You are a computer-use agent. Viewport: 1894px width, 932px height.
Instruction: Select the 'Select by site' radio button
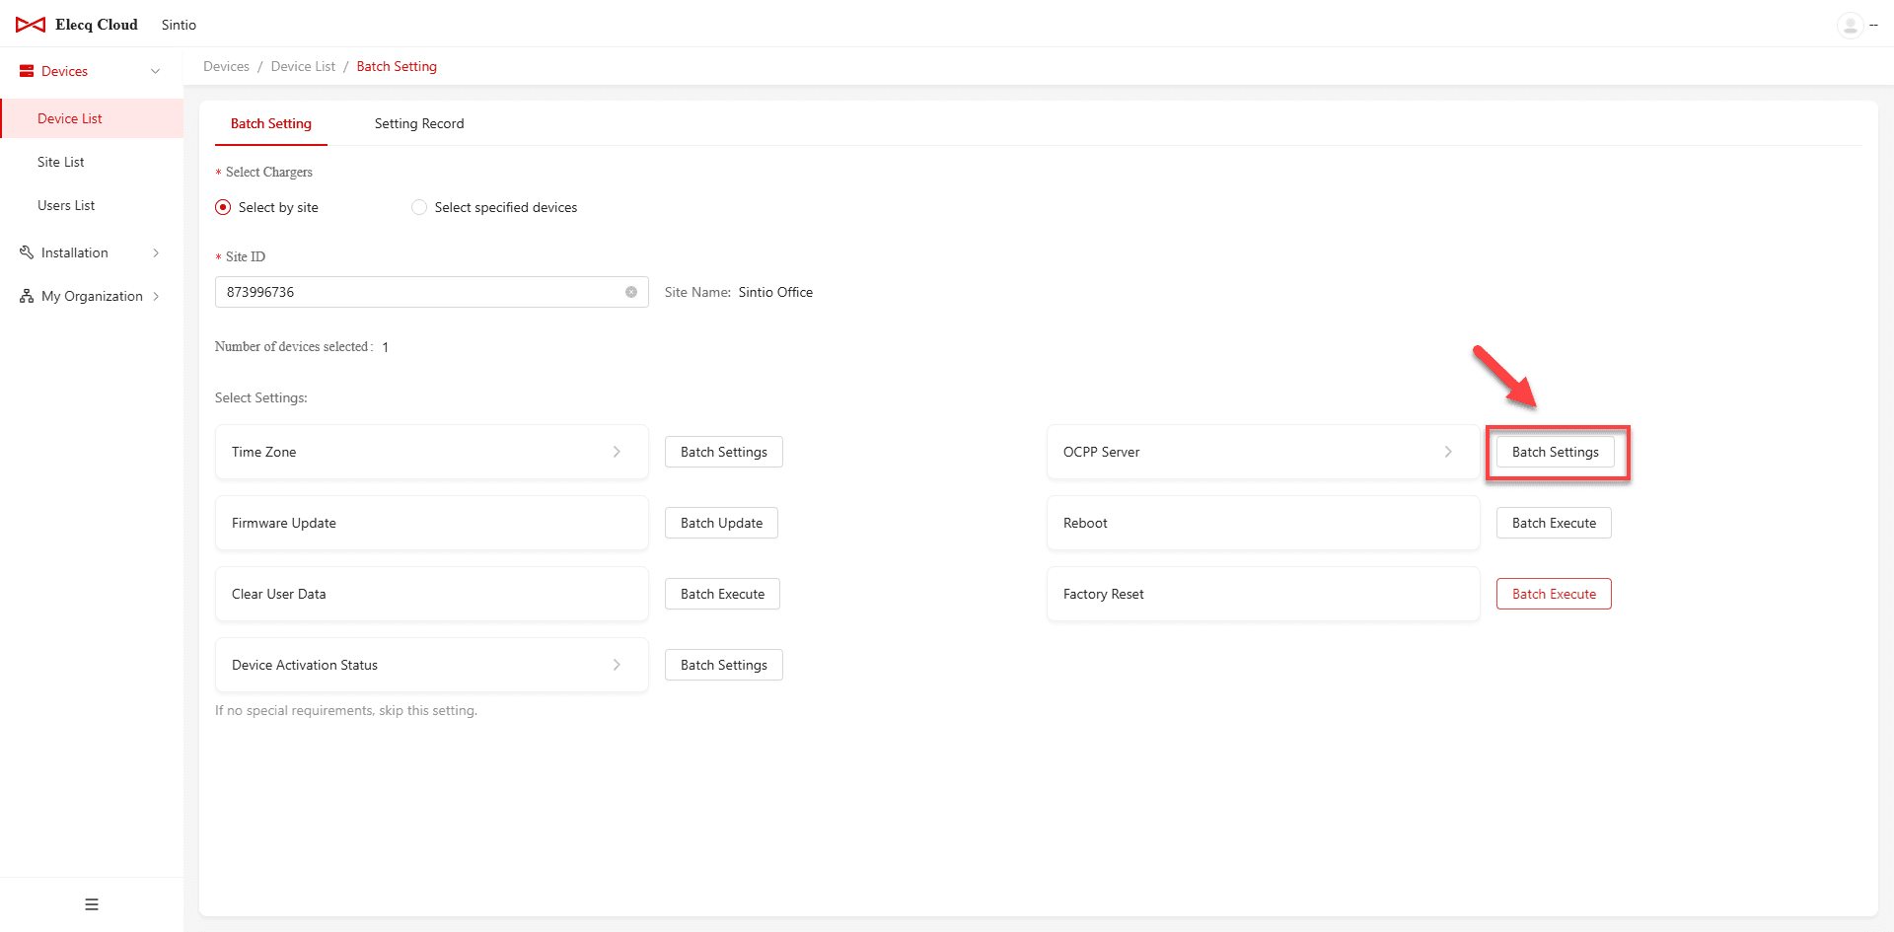point(223,207)
